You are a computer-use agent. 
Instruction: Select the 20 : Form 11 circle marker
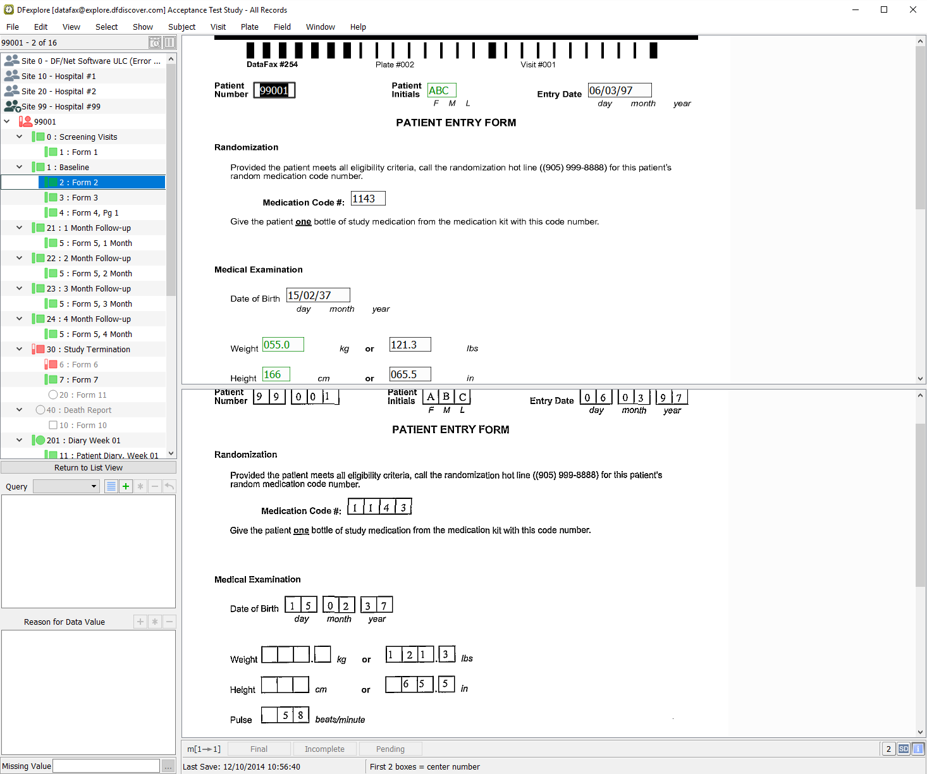(x=53, y=395)
